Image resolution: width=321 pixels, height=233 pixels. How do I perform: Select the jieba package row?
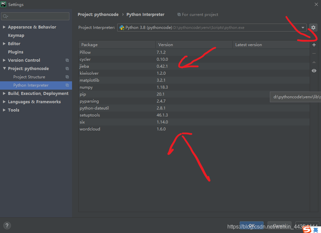[x=194, y=66]
